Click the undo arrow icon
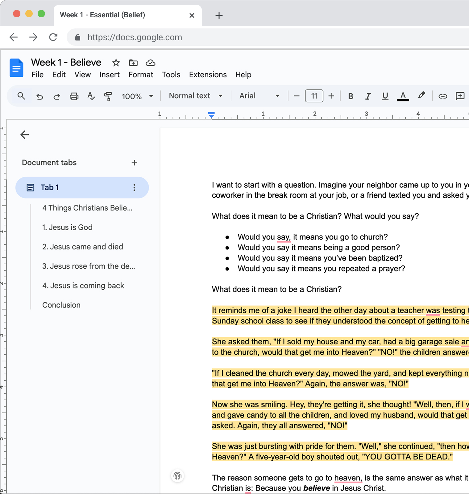 39,96
